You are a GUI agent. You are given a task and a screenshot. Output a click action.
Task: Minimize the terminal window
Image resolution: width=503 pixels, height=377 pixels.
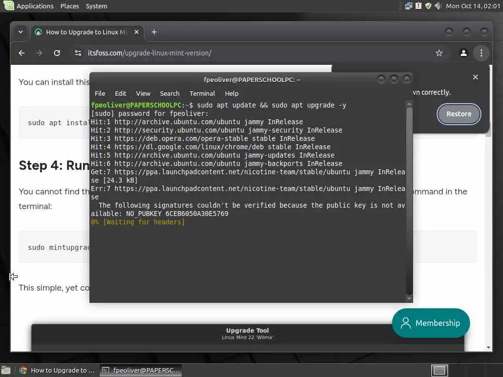(381, 79)
